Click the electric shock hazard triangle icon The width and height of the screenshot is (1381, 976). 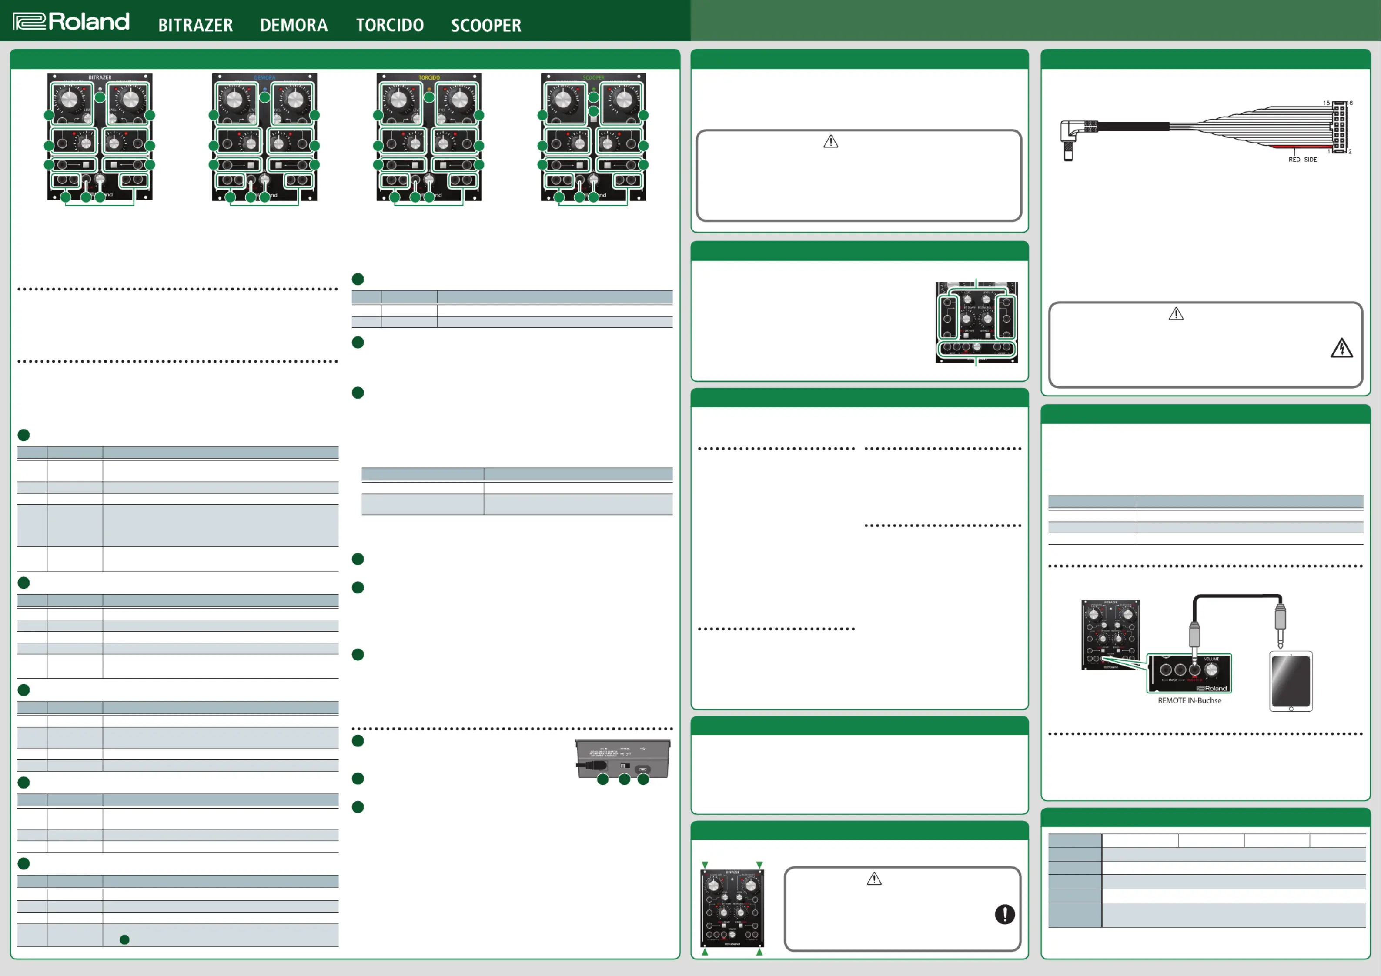[x=1341, y=349]
